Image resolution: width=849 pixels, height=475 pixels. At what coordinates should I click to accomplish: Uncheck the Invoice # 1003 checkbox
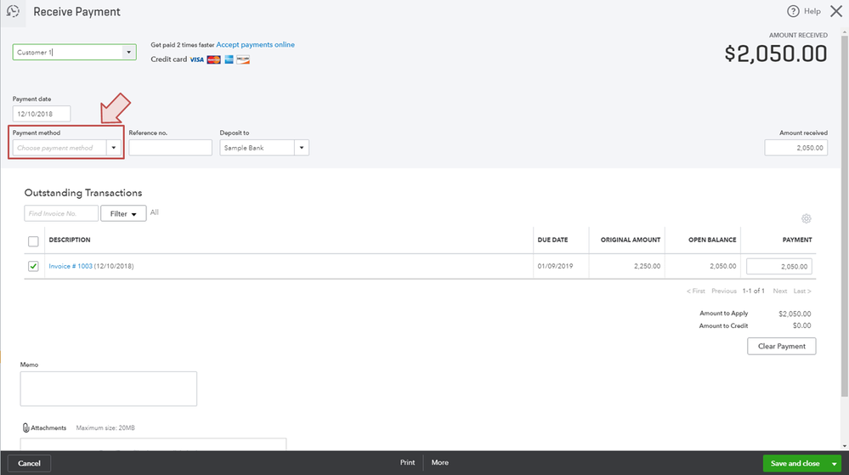point(33,266)
